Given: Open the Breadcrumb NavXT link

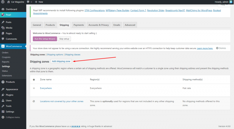Looking at the screenshot, I should [x=175, y=10].
